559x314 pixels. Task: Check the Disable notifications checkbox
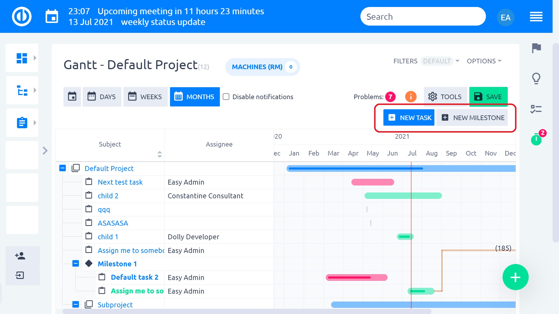pos(226,97)
